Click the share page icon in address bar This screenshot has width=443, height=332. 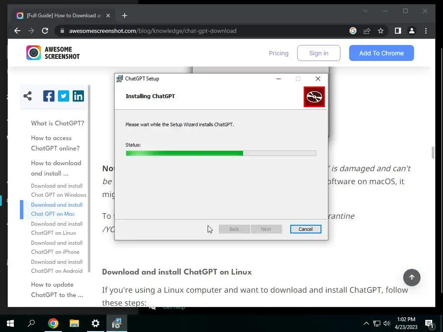(367, 31)
